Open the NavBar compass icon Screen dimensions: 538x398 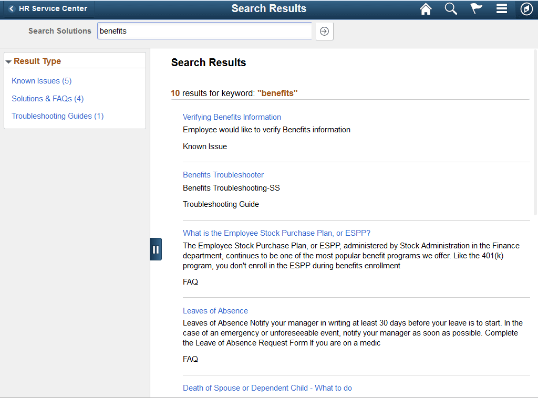[526, 9]
